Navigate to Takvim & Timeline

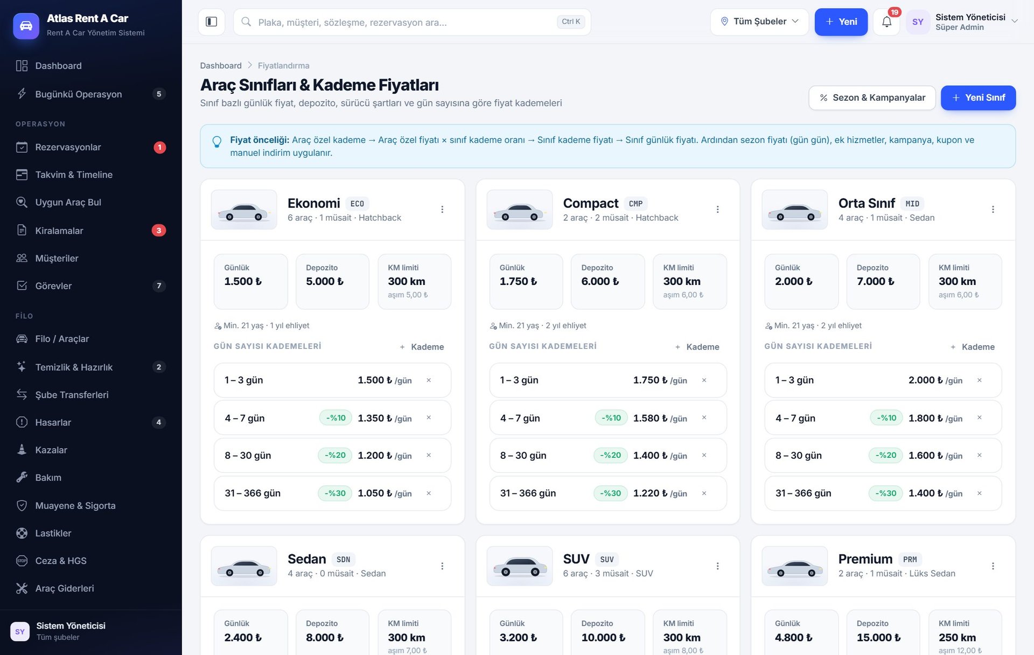[90, 175]
